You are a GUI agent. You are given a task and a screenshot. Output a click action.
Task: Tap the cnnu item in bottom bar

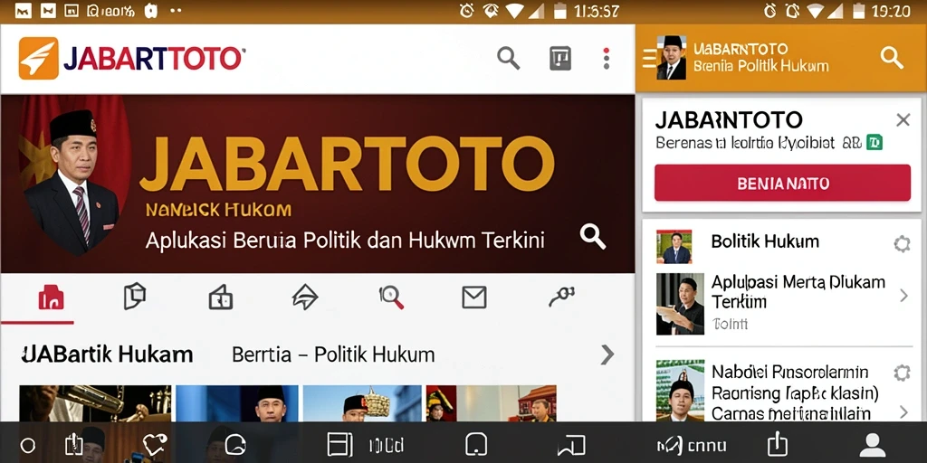click(x=692, y=445)
